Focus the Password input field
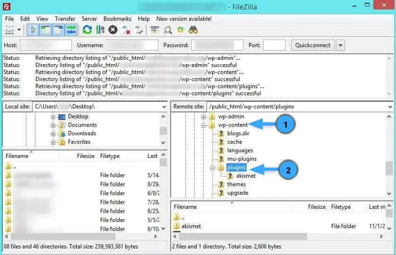Screen dimensions: 396x255 (x=217, y=45)
